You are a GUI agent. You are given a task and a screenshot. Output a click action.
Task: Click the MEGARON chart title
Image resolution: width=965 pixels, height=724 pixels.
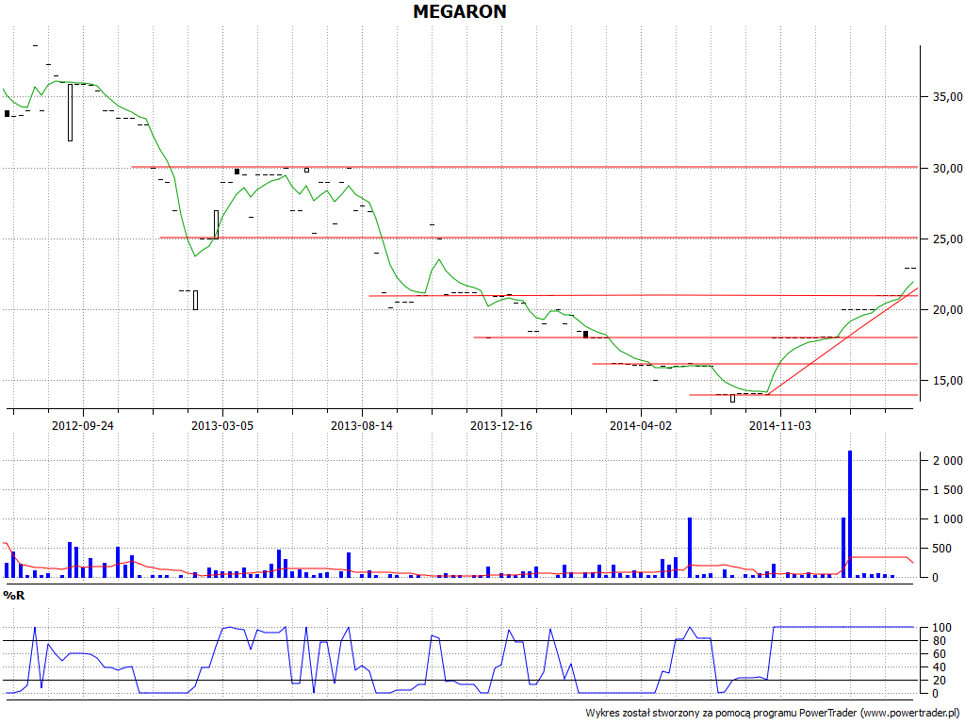pyautogui.click(x=459, y=11)
